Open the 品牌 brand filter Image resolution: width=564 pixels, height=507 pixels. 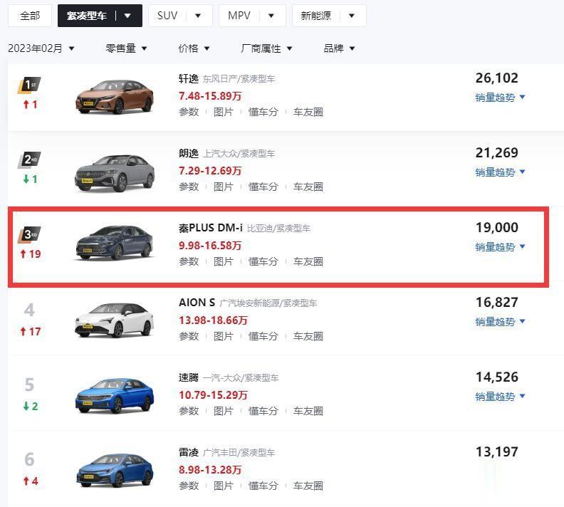339,48
